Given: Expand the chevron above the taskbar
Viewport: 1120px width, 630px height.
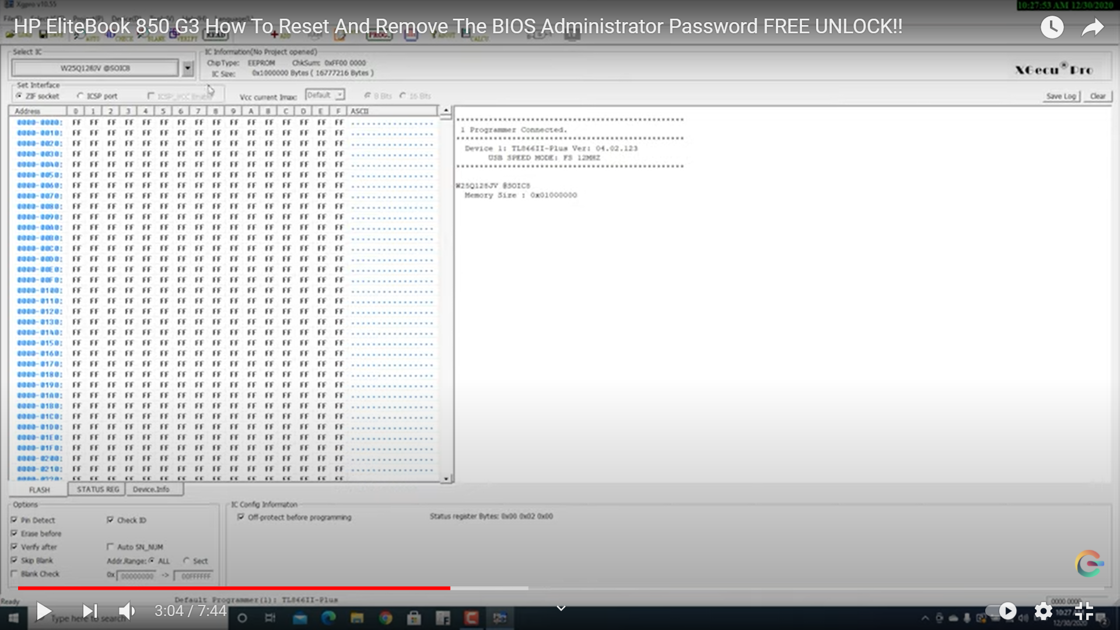Looking at the screenshot, I should [561, 608].
